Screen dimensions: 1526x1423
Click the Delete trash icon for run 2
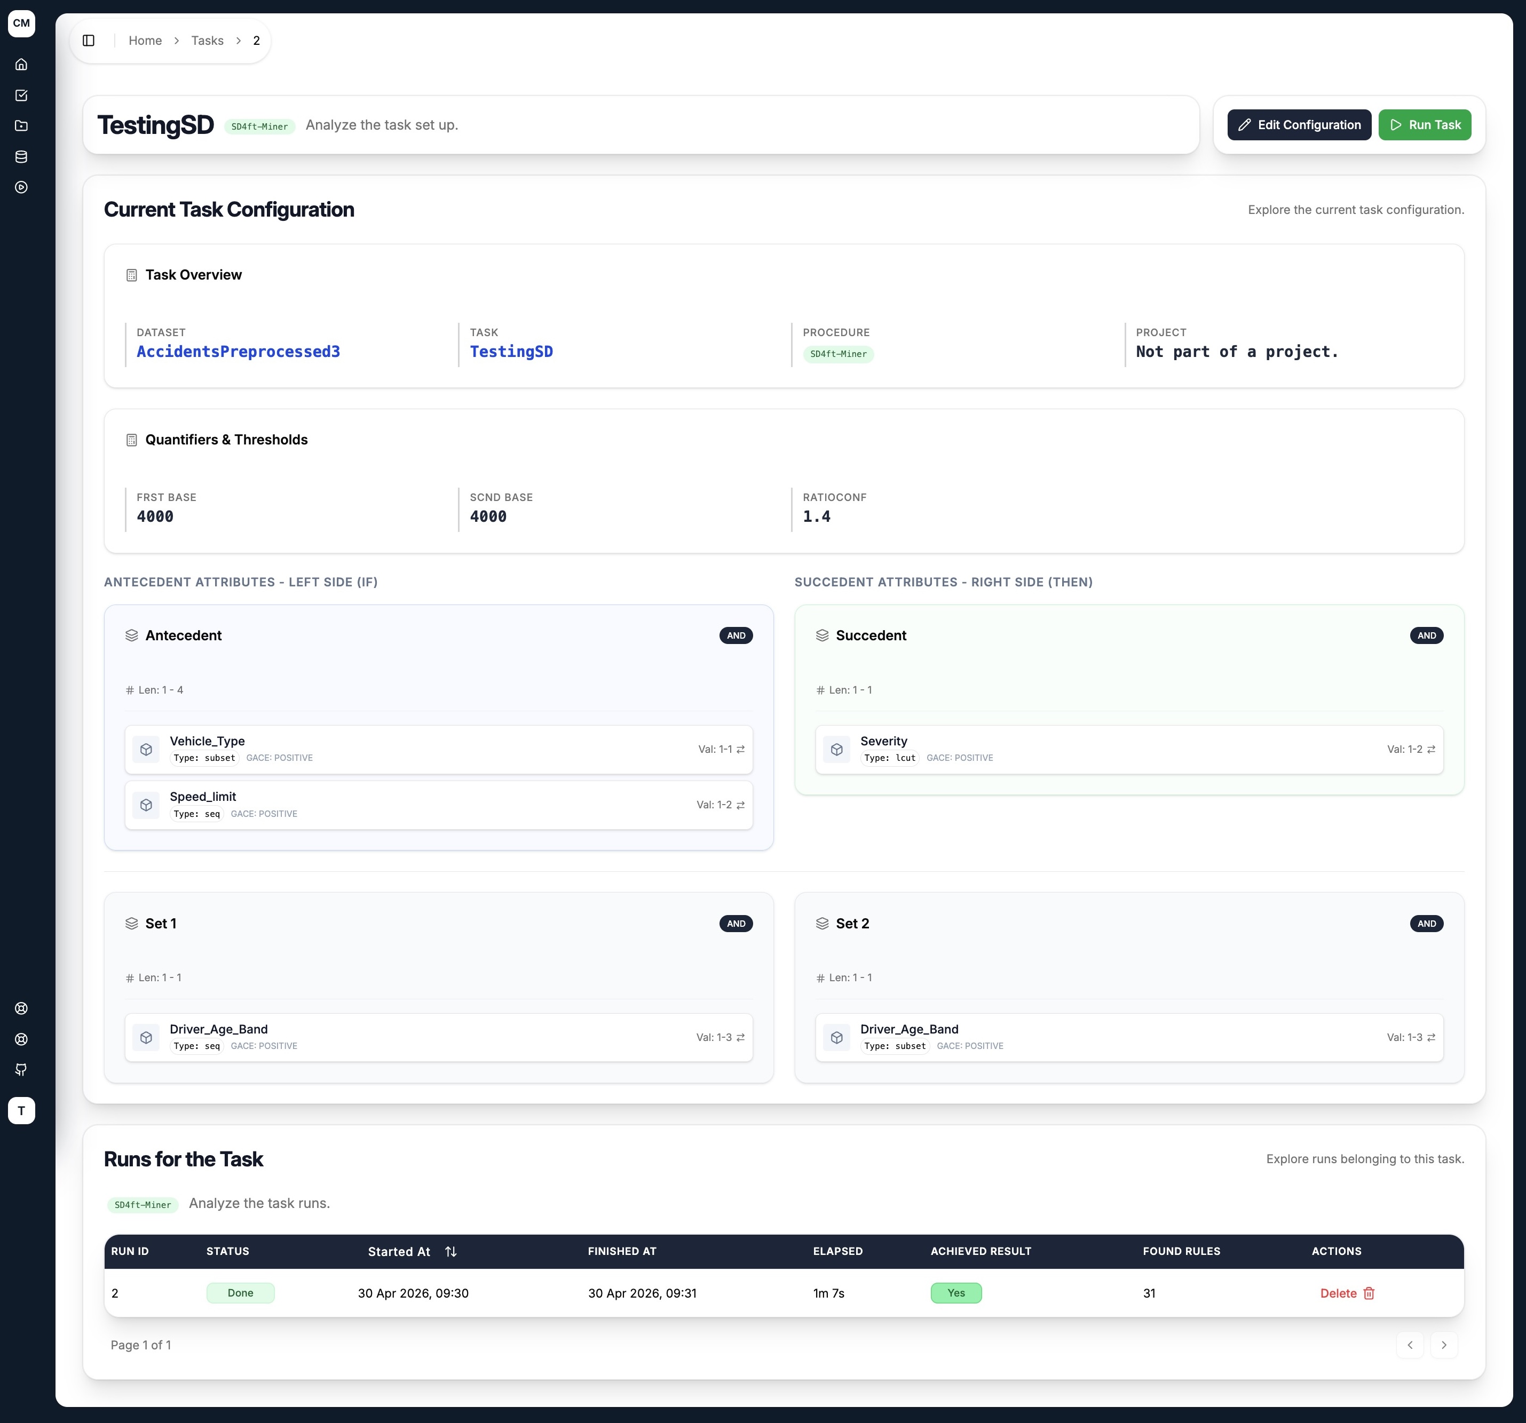click(1369, 1293)
